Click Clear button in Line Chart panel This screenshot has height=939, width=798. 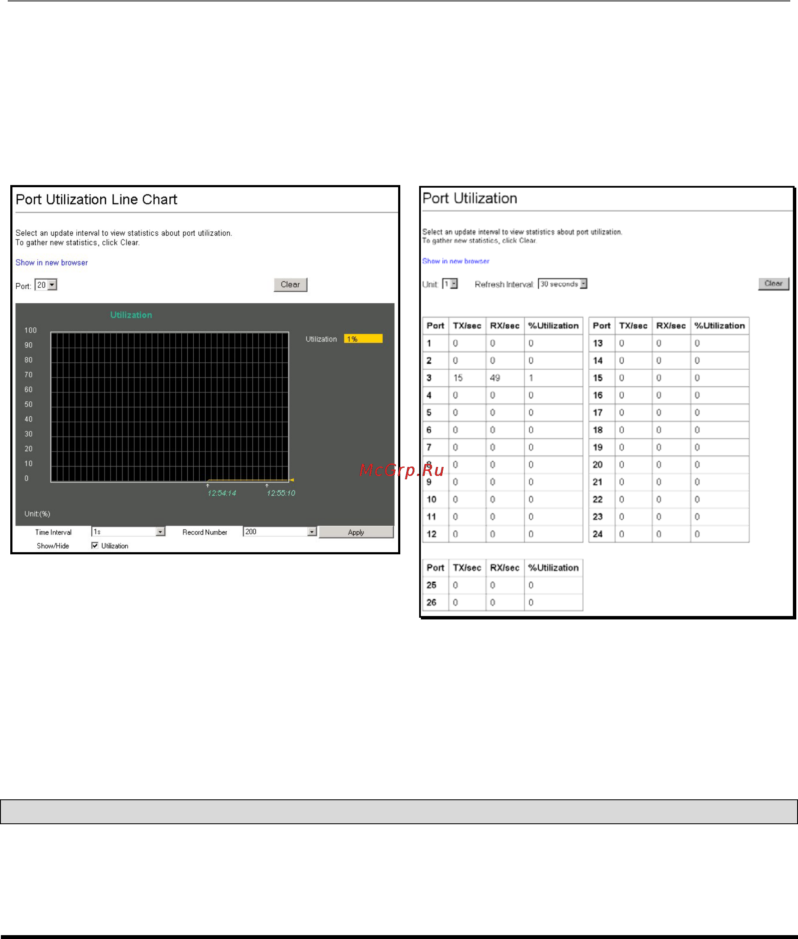pos(291,284)
